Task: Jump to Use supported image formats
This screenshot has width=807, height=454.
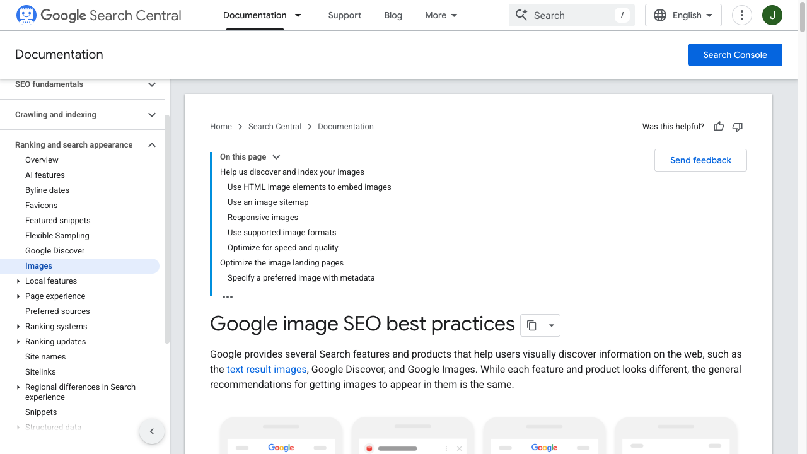Action: point(282,233)
